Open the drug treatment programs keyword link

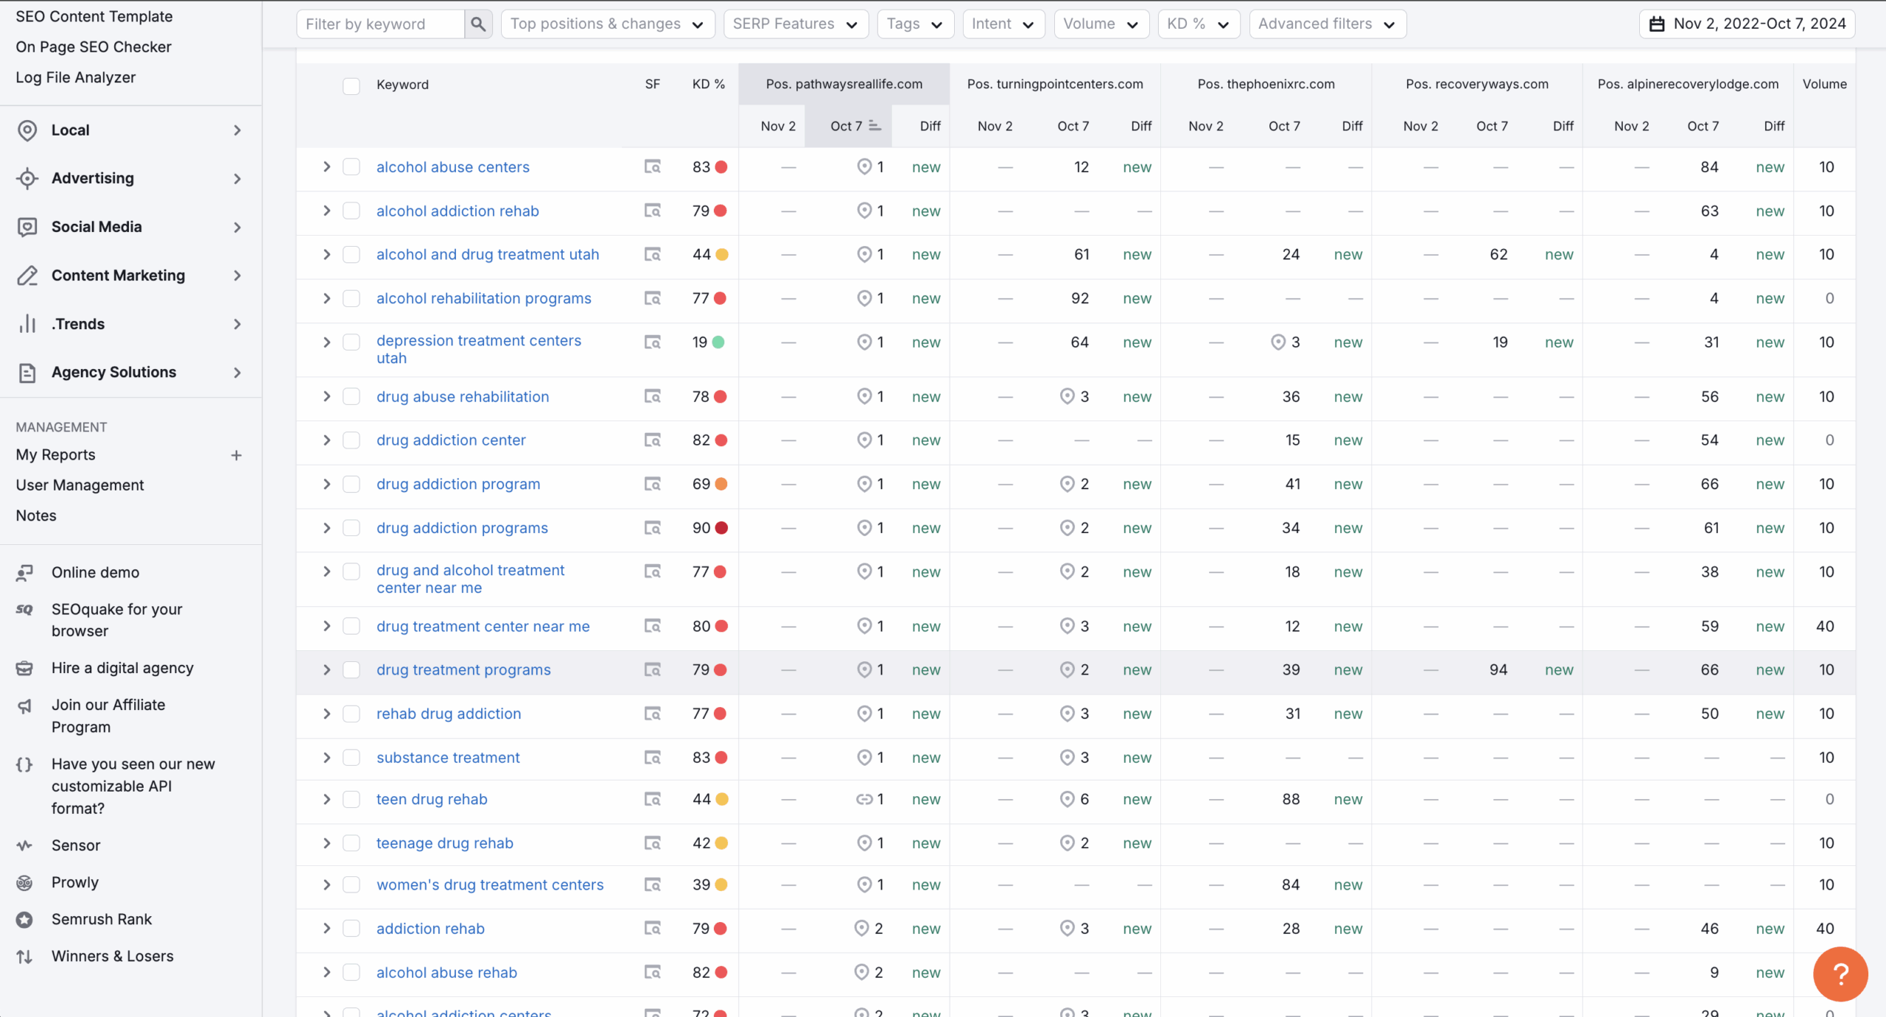pyautogui.click(x=463, y=670)
